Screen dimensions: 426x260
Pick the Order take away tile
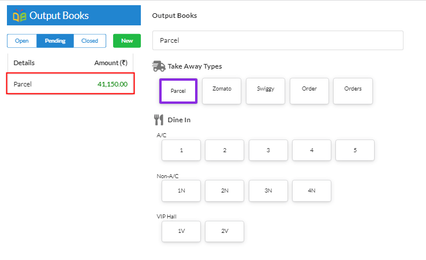click(x=309, y=91)
